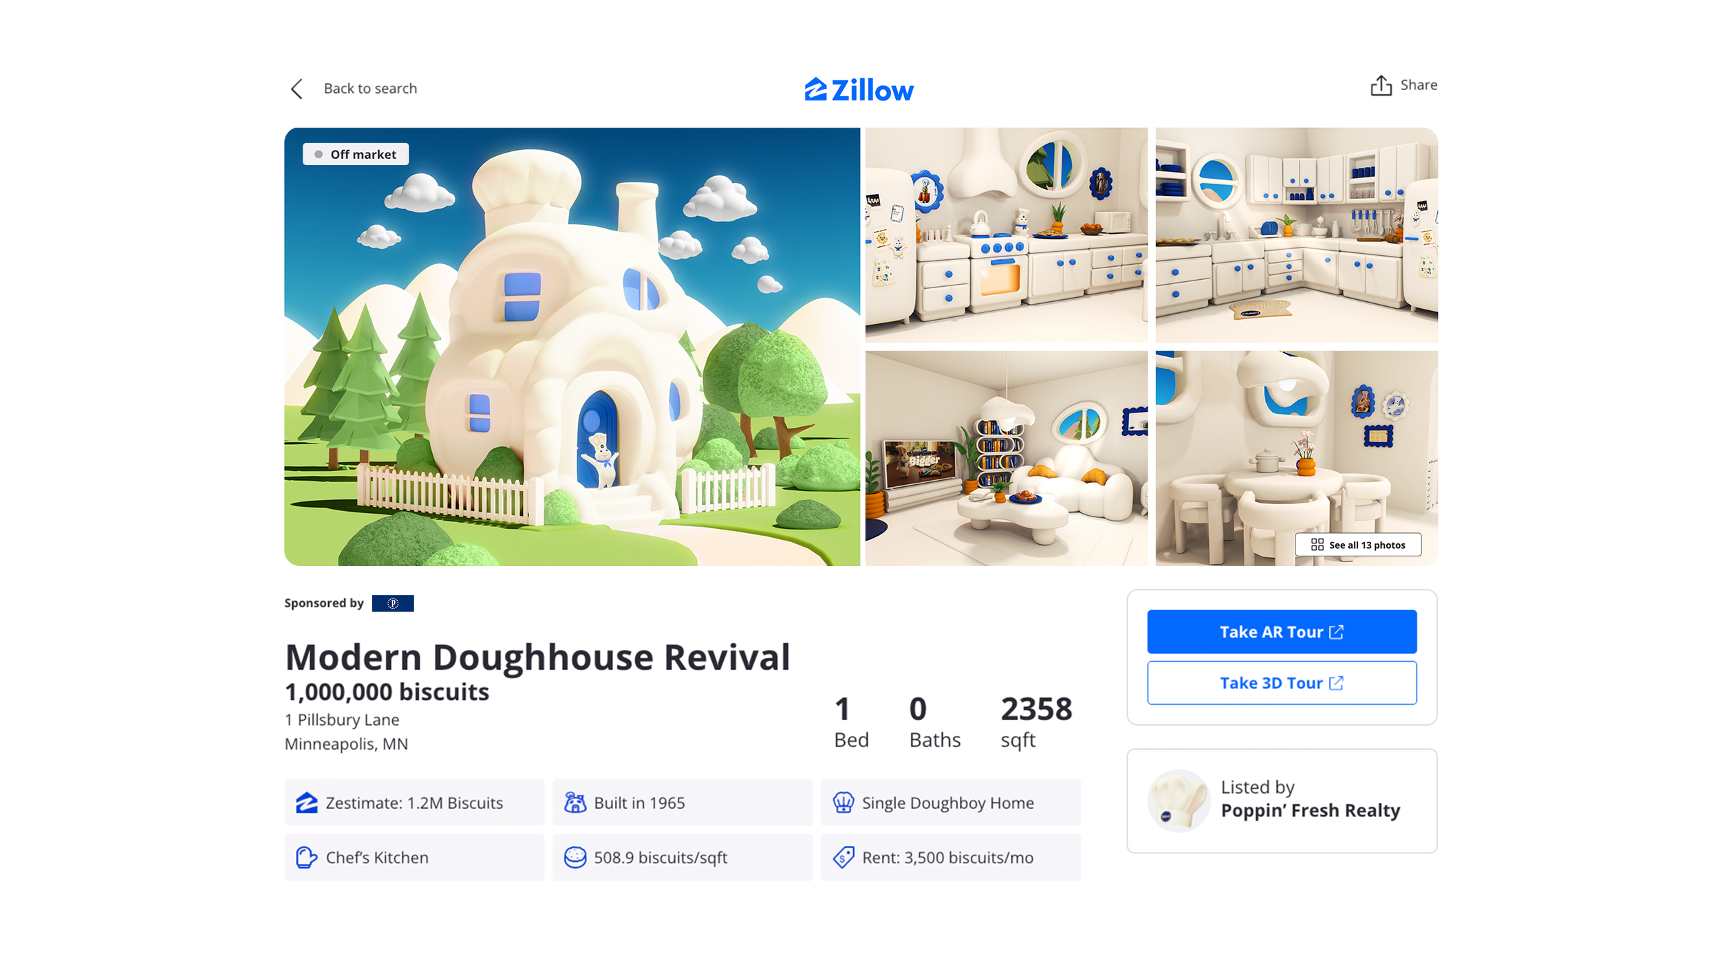Go Back to search
This screenshot has width=1720, height=967.
coord(370,89)
